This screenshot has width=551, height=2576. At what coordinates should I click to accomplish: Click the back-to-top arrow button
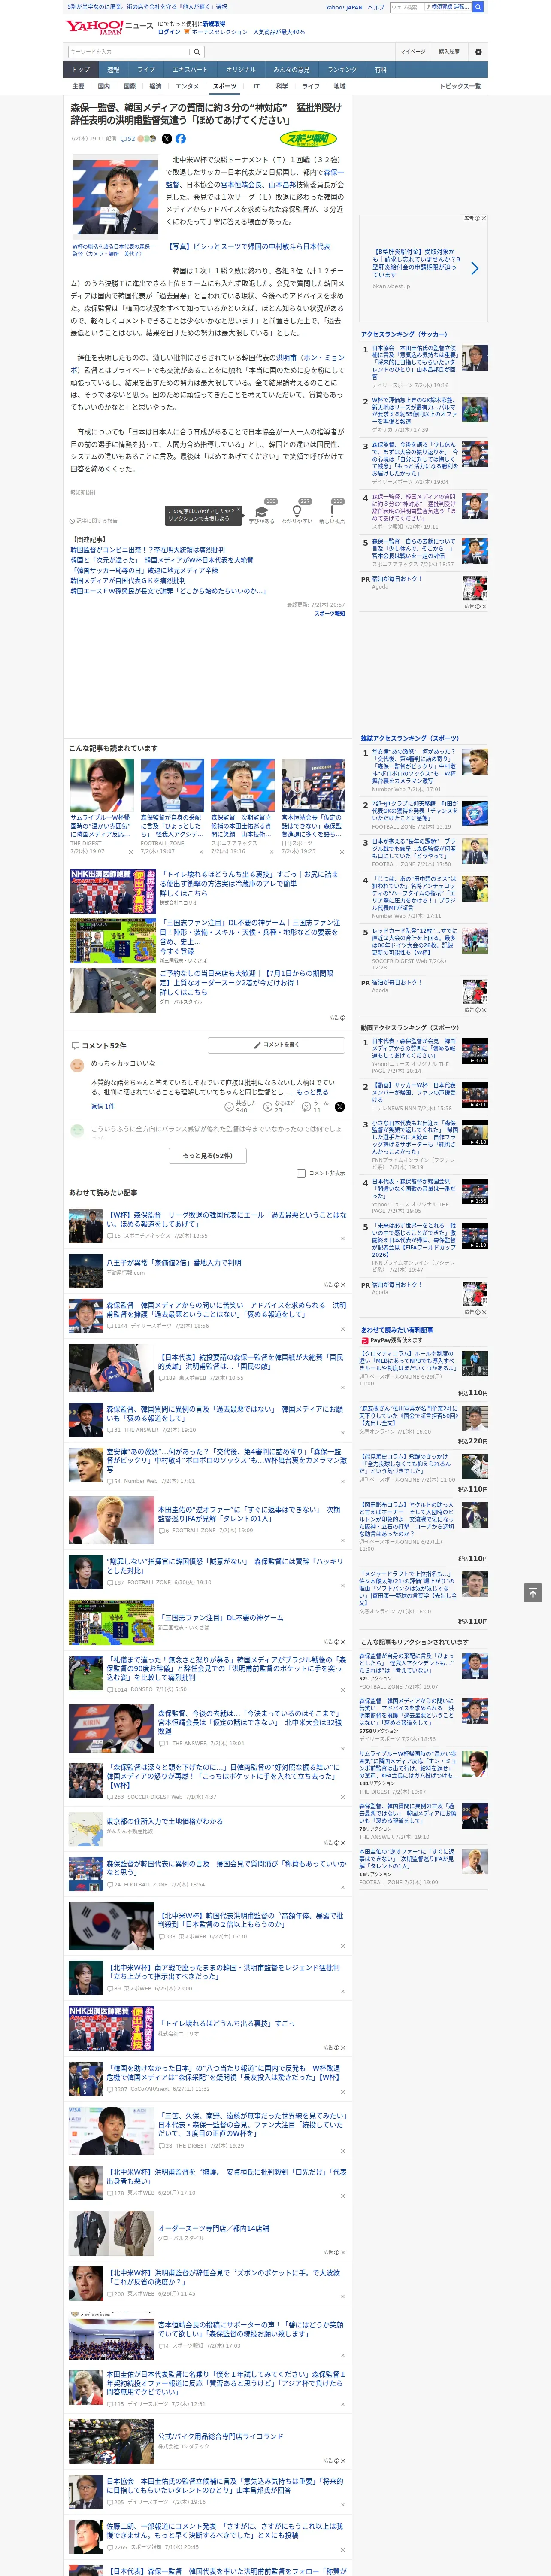[532, 1593]
